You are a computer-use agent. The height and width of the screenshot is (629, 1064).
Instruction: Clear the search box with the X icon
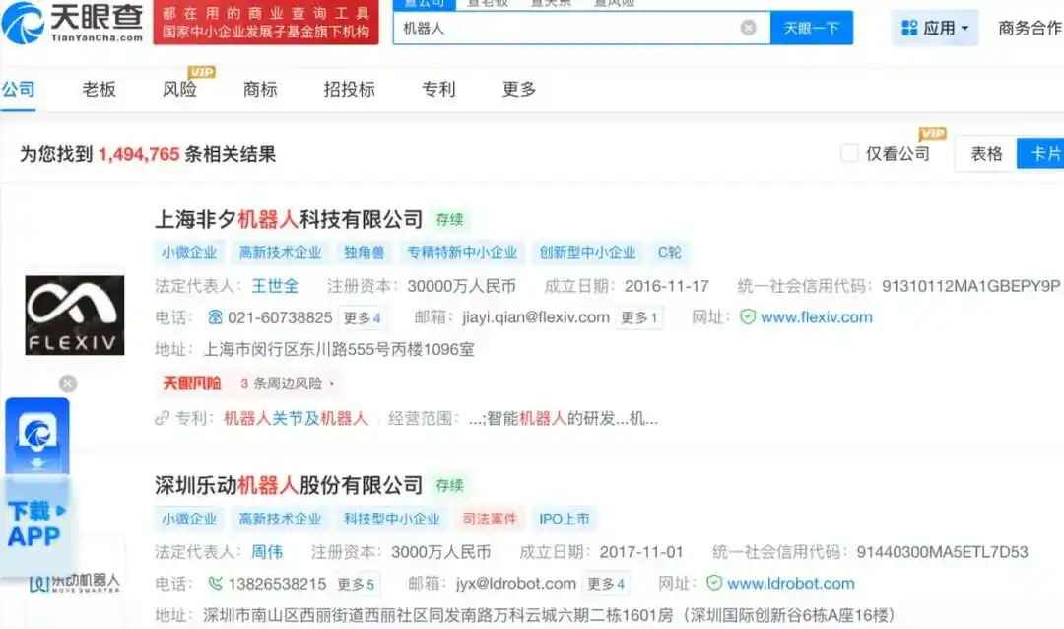tap(748, 28)
